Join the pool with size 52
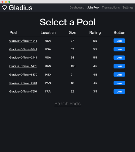Image resolution: width=135 pixels, height=152 pixels. point(119,49)
